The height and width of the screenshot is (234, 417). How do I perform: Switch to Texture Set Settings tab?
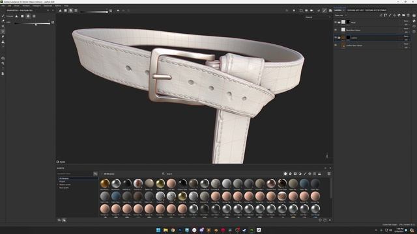pos(376,10)
